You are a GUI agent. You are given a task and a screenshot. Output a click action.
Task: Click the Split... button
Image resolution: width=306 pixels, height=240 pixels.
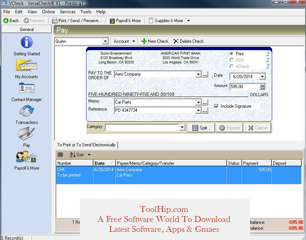coord(201,128)
